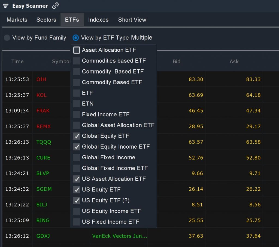Check the ETN filter option
Image resolution: width=279 pixels, height=247 pixels.
[77, 104]
